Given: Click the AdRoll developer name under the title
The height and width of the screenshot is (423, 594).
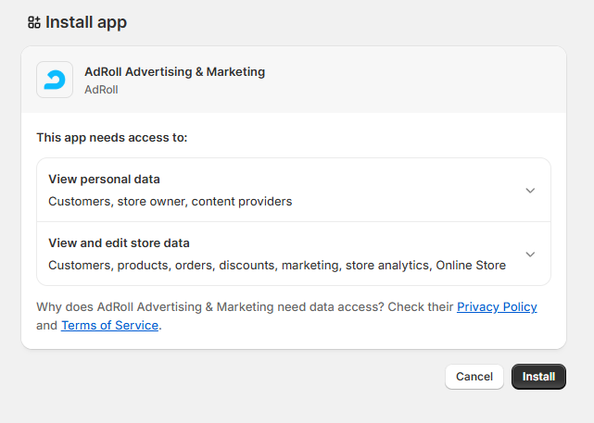Looking at the screenshot, I should (101, 90).
